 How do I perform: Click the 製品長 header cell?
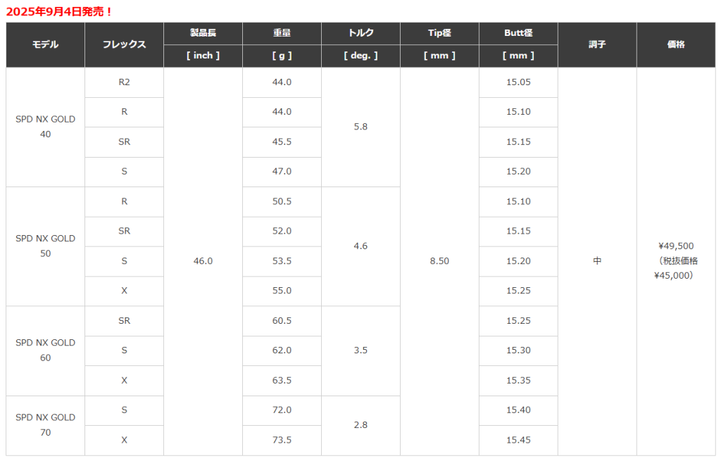point(203,33)
